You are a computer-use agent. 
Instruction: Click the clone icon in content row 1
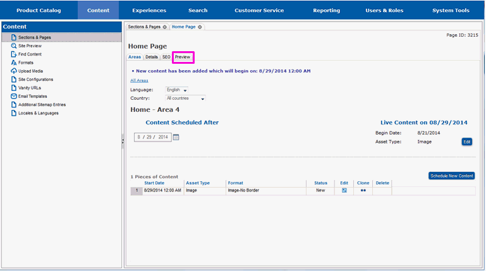[363, 191]
